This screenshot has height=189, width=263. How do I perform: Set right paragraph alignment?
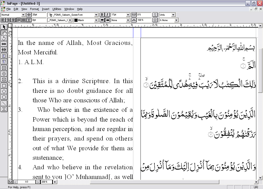click(8, 20)
